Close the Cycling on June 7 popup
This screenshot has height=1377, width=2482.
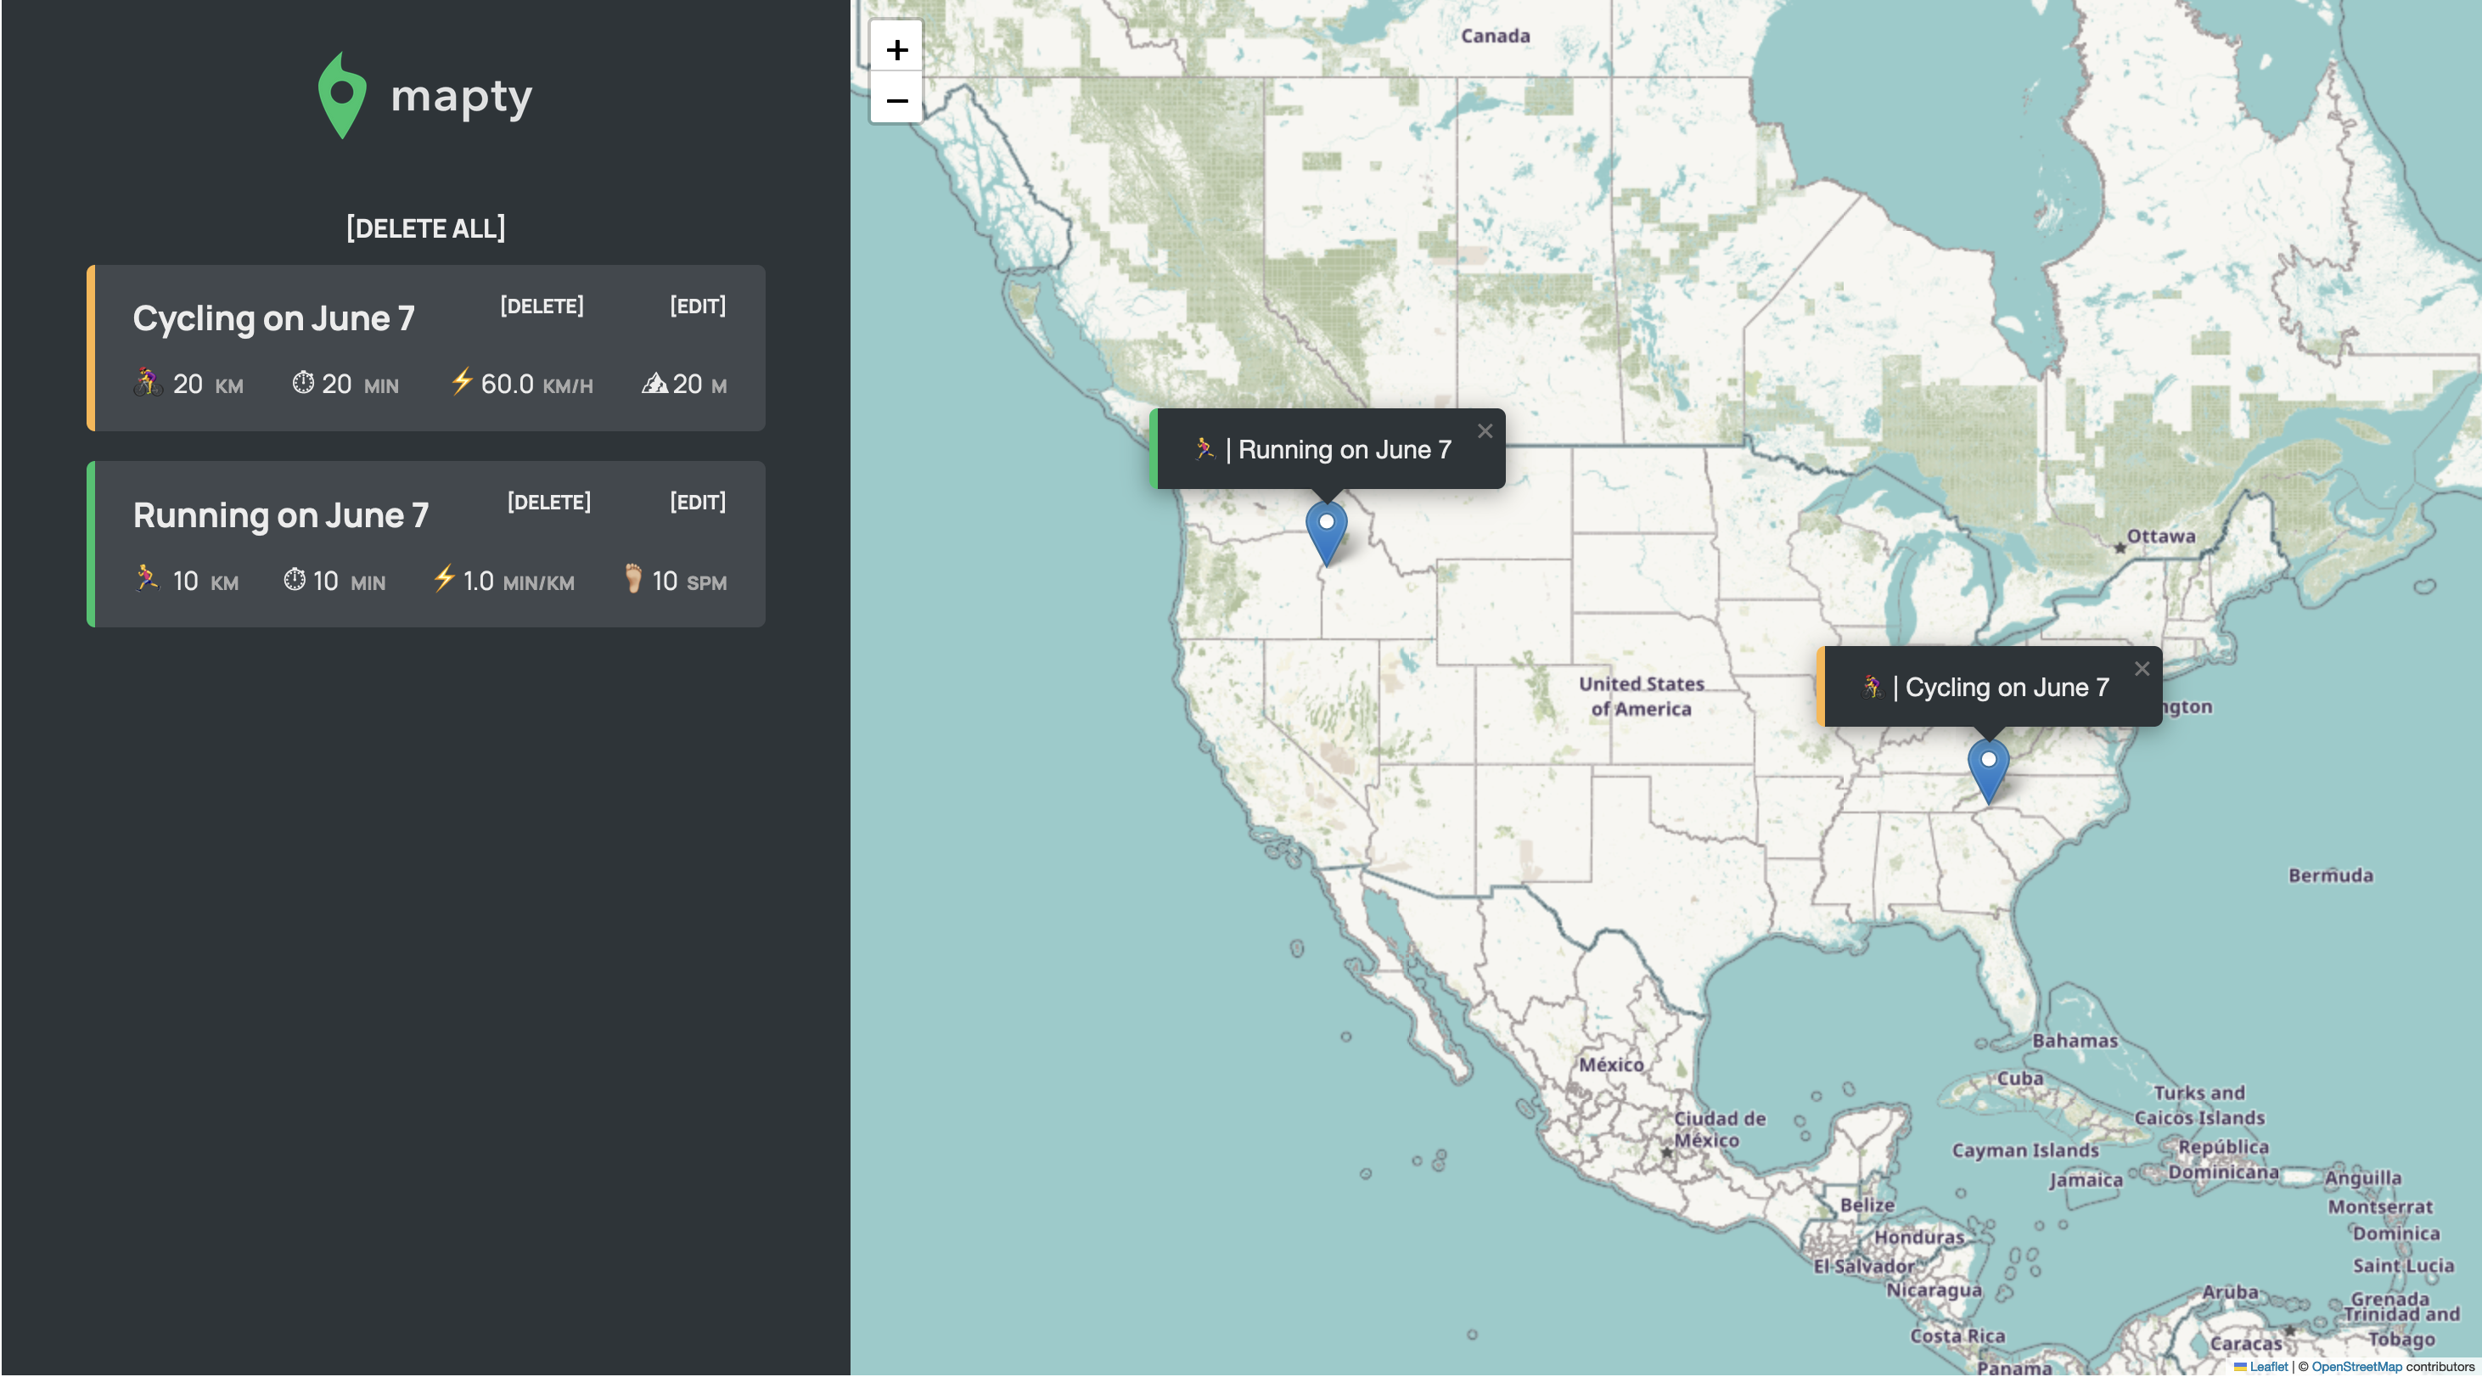tap(2141, 669)
